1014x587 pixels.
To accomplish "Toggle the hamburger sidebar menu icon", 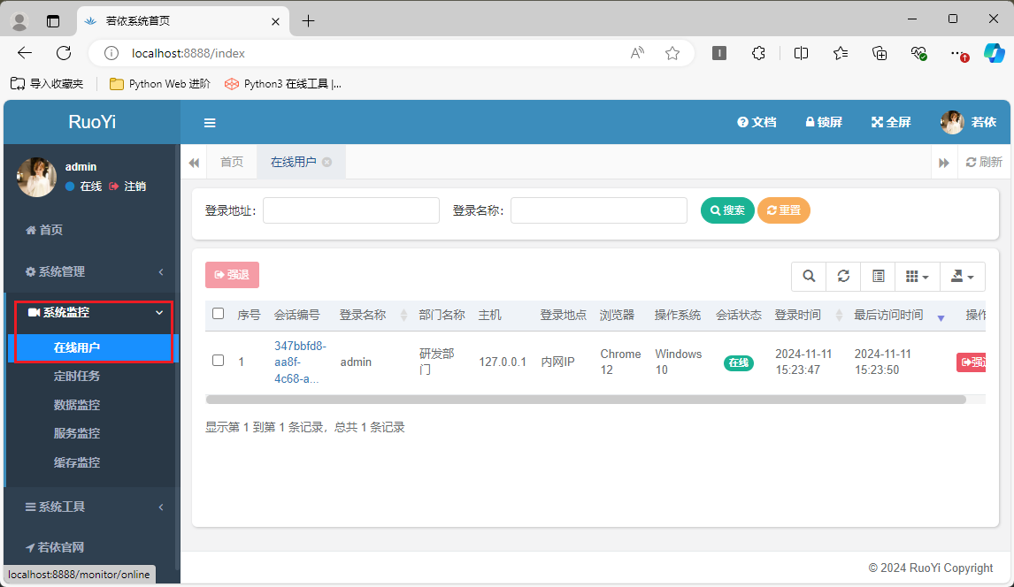I will pos(210,123).
